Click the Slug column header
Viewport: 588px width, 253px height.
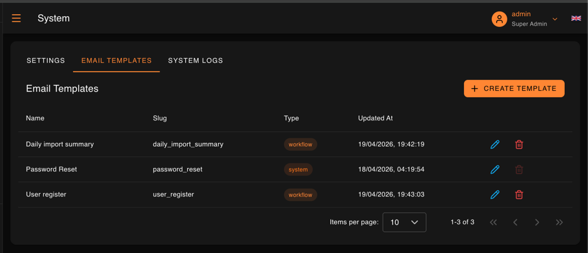coord(160,118)
